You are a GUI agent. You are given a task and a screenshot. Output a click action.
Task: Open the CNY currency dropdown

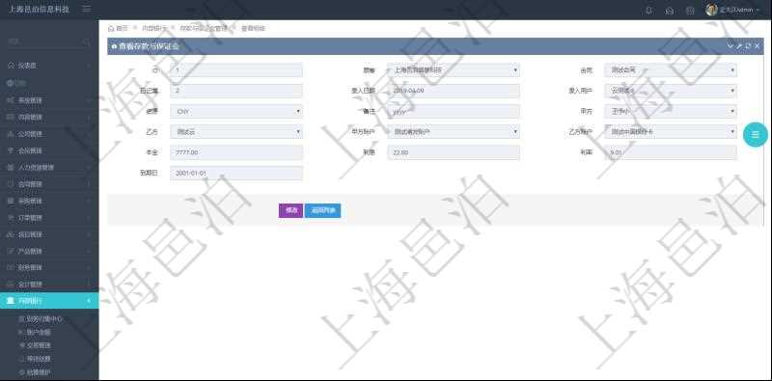[x=236, y=111]
